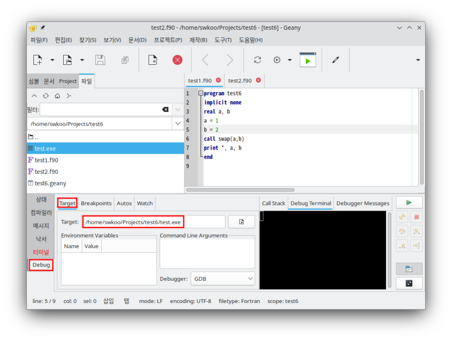Select test1.f90 in file list
This screenshot has height=341, width=452.
(105, 160)
